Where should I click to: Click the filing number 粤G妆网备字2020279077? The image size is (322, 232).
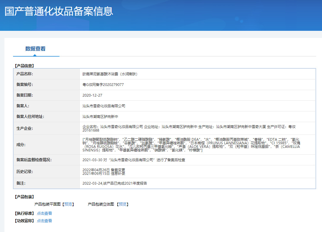click(103, 84)
